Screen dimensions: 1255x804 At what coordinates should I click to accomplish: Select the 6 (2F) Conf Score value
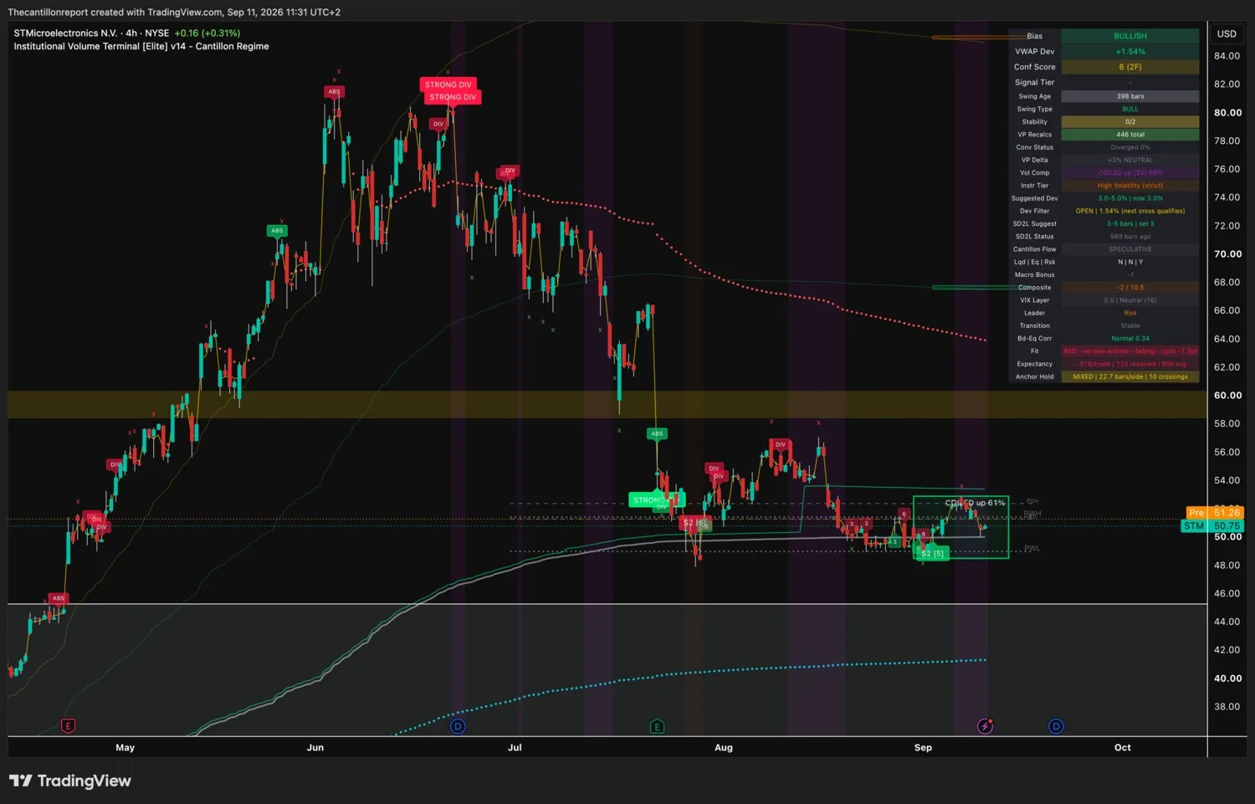pyautogui.click(x=1130, y=67)
